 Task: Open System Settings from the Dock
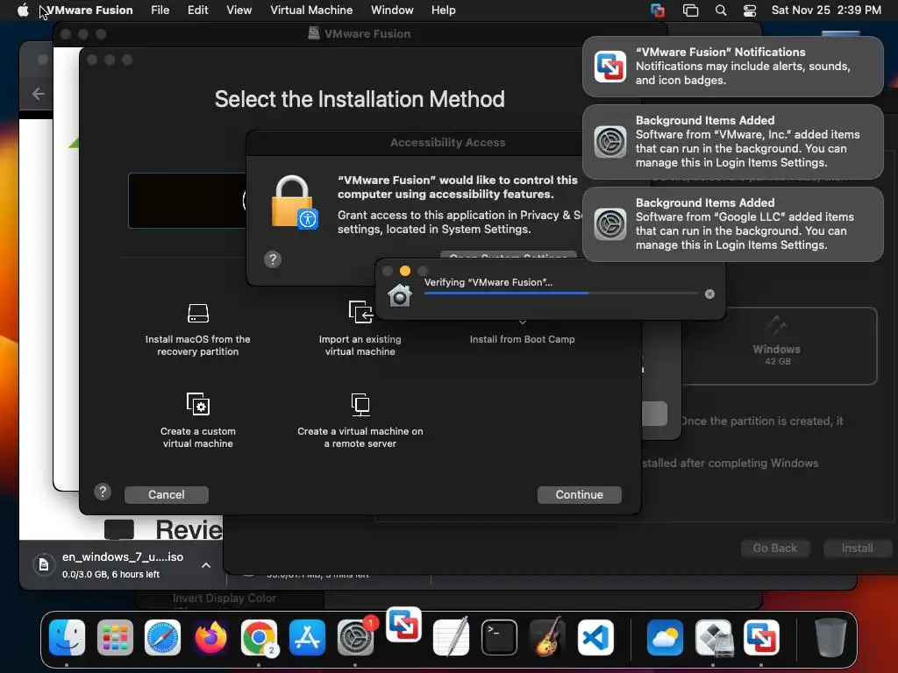(355, 637)
